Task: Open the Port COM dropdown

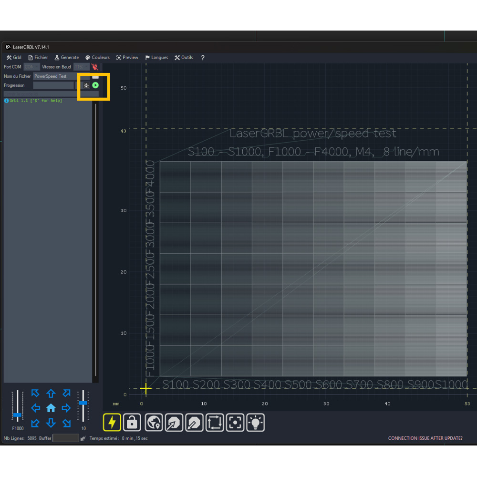Action: [x=31, y=67]
